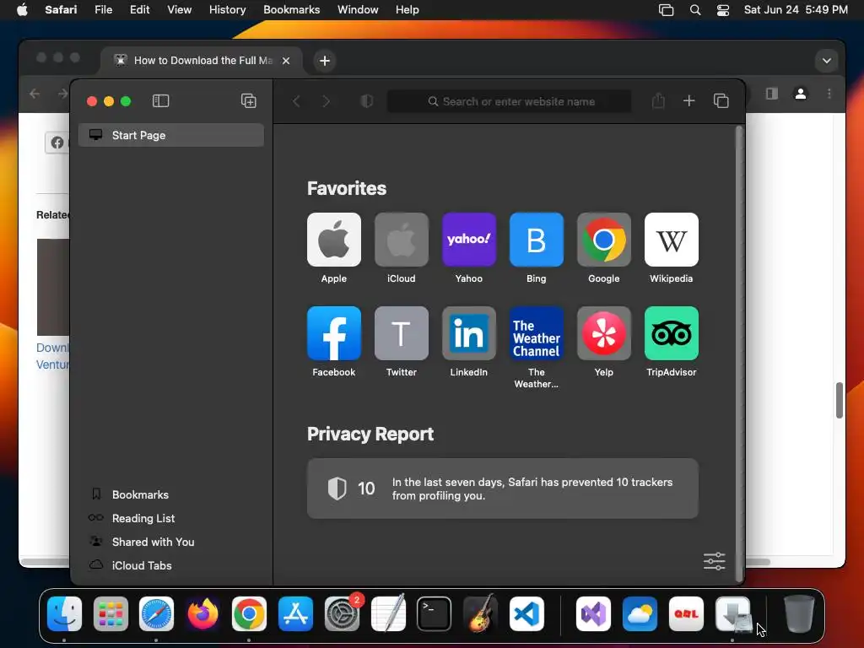Open the Bookmarks menu in menu bar
Image resolution: width=864 pixels, height=648 pixels.
(291, 10)
